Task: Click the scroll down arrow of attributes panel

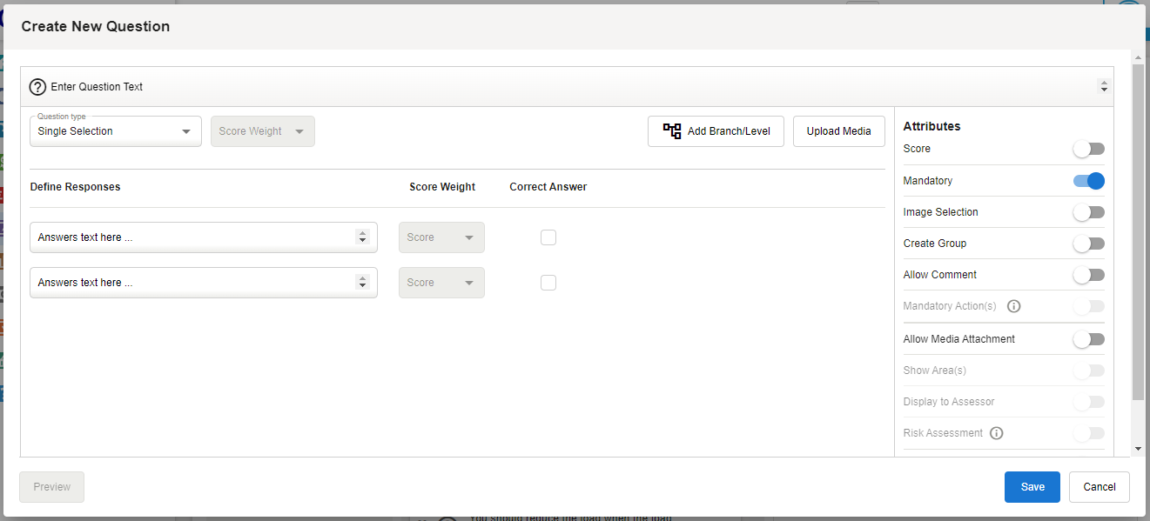Action: (1138, 448)
